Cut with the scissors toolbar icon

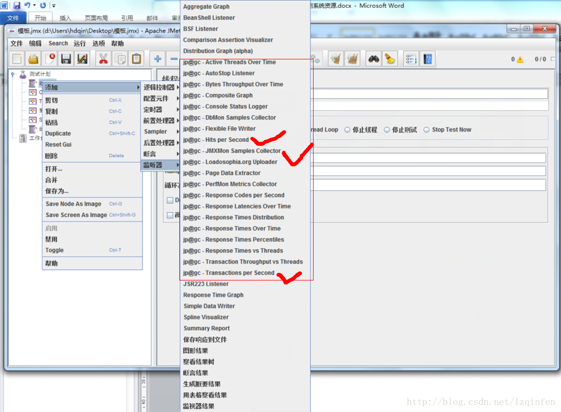tap(103, 59)
